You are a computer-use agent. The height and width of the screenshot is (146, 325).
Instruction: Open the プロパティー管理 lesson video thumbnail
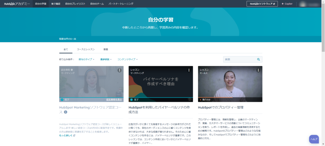pos(230,84)
